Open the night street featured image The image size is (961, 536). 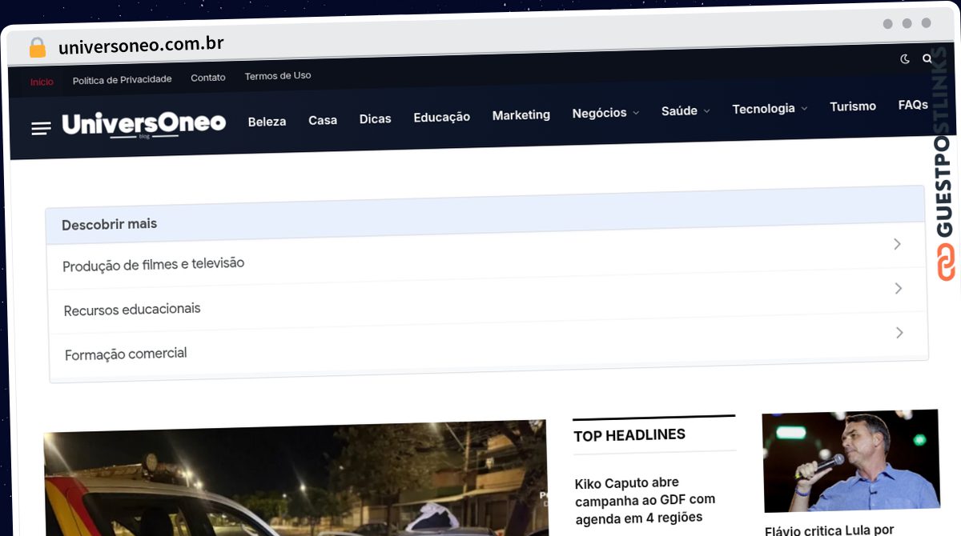296,480
